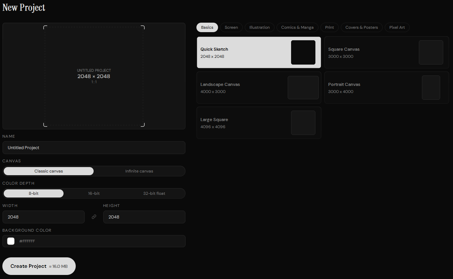Click the Landscape Canvas preset thumbnail
This screenshot has width=453, height=279.
pos(303,88)
